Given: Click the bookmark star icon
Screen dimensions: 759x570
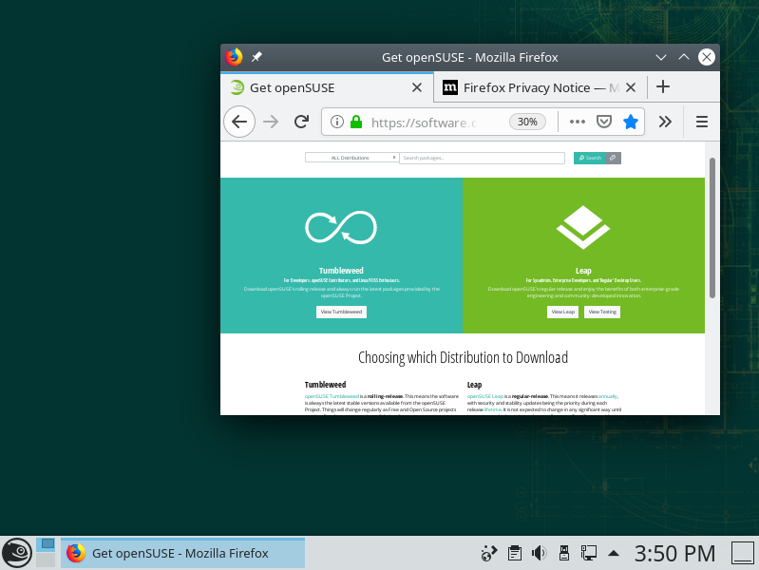Looking at the screenshot, I should coord(630,122).
